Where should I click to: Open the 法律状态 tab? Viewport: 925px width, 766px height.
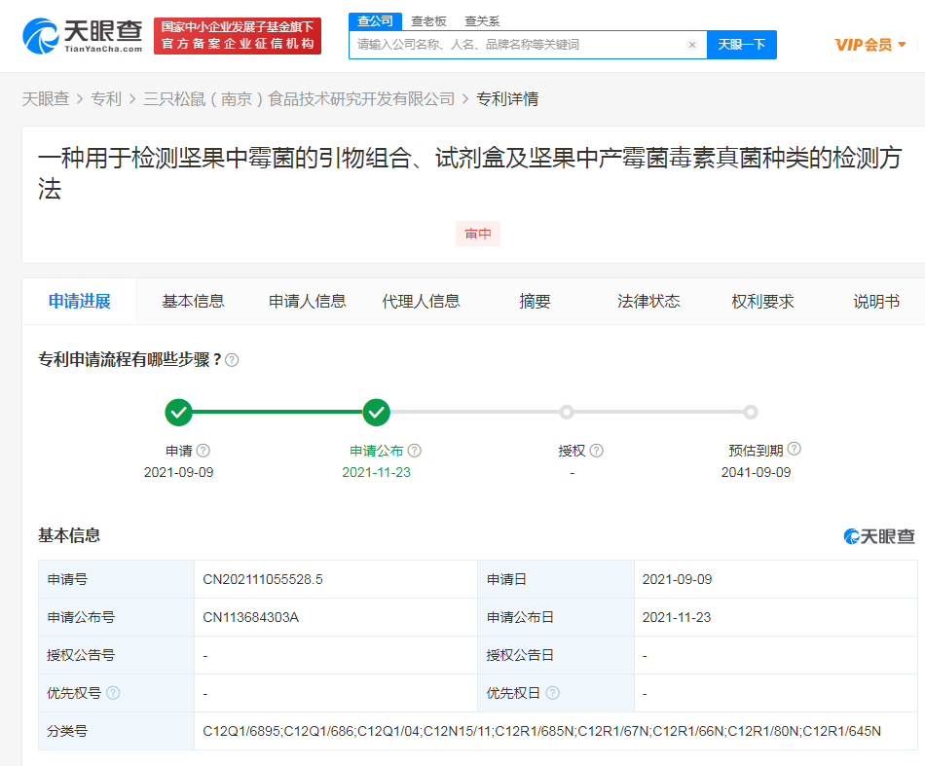pos(648,302)
